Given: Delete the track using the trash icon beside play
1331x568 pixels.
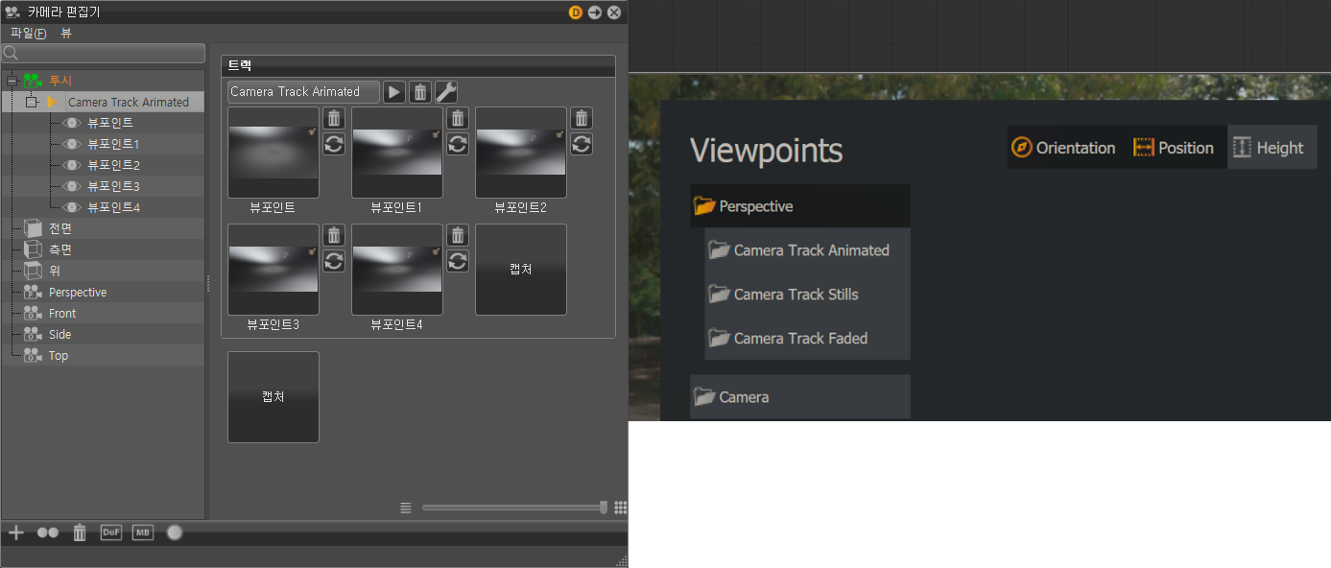Looking at the screenshot, I should click(x=420, y=92).
